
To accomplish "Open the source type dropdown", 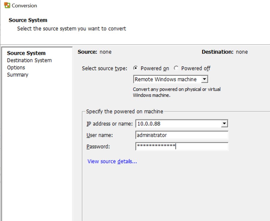I will [204, 79].
